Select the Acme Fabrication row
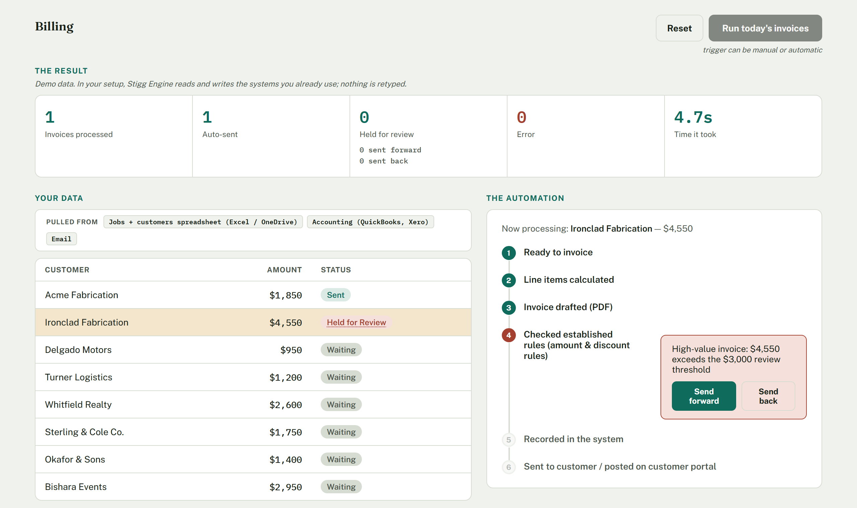The height and width of the screenshot is (508, 857). [253, 295]
